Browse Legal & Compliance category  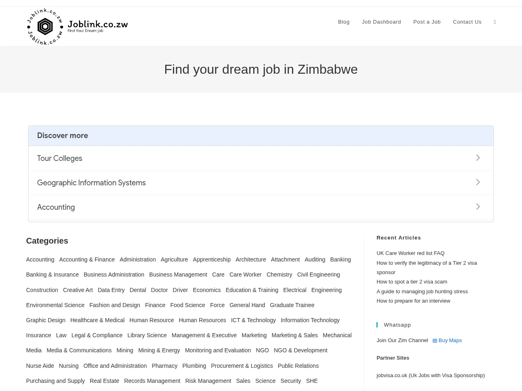coord(97,335)
